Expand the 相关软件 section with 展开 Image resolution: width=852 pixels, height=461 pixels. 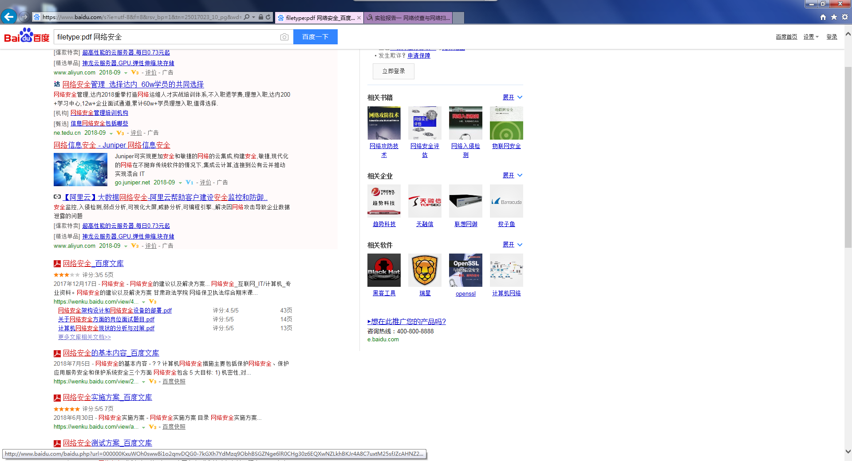[513, 245]
